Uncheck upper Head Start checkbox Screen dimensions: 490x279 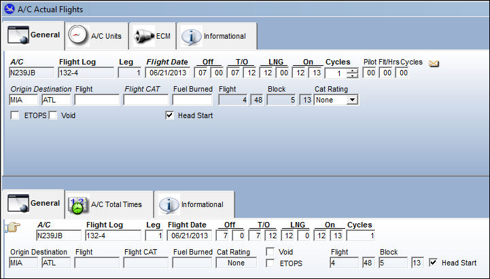pyautogui.click(x=170, y=115)
